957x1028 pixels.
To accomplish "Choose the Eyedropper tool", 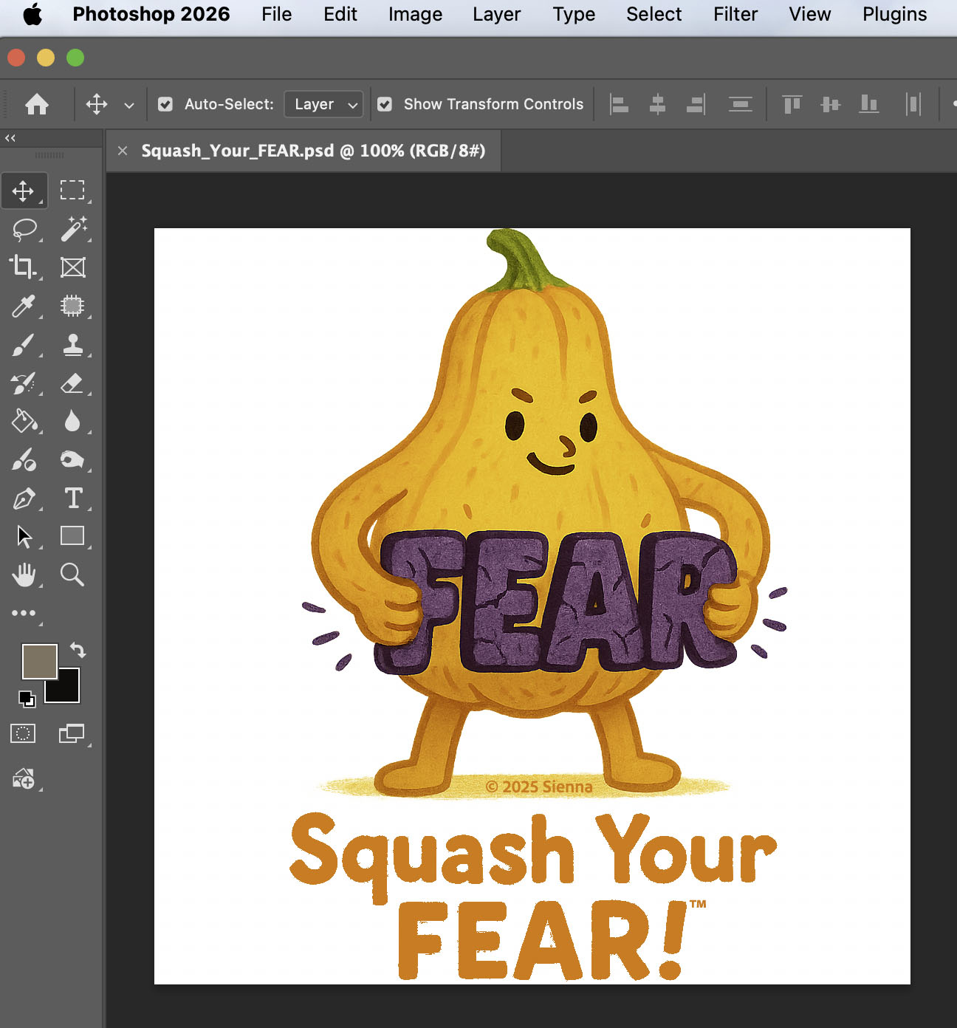I will coord(24,306).
